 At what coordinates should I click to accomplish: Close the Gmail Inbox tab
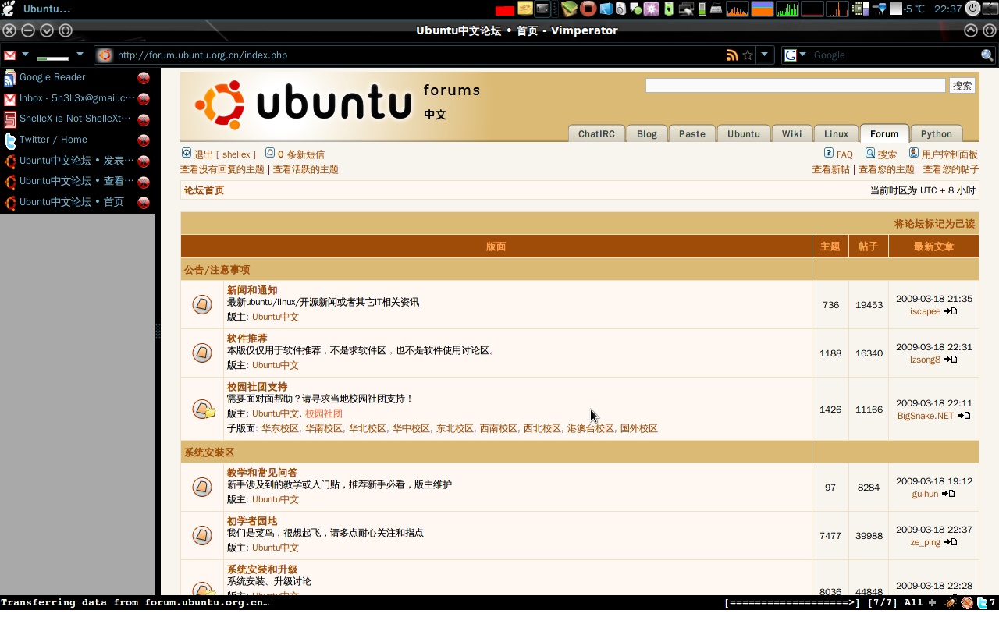coord(144,99)
